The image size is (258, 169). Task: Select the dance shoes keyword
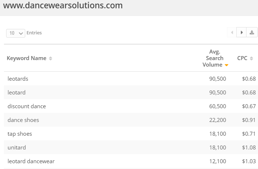23,120
